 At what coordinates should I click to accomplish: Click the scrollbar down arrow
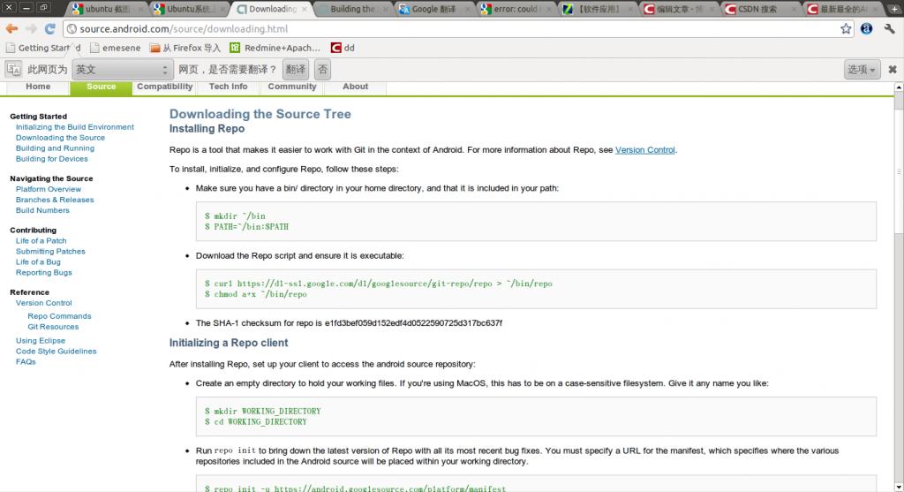pyautogui.click(x=898, y=487)
